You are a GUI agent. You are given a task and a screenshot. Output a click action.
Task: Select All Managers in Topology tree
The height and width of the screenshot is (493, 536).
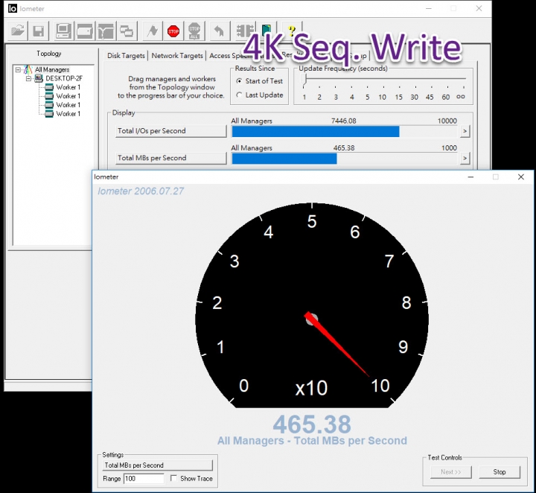(52, 69)
